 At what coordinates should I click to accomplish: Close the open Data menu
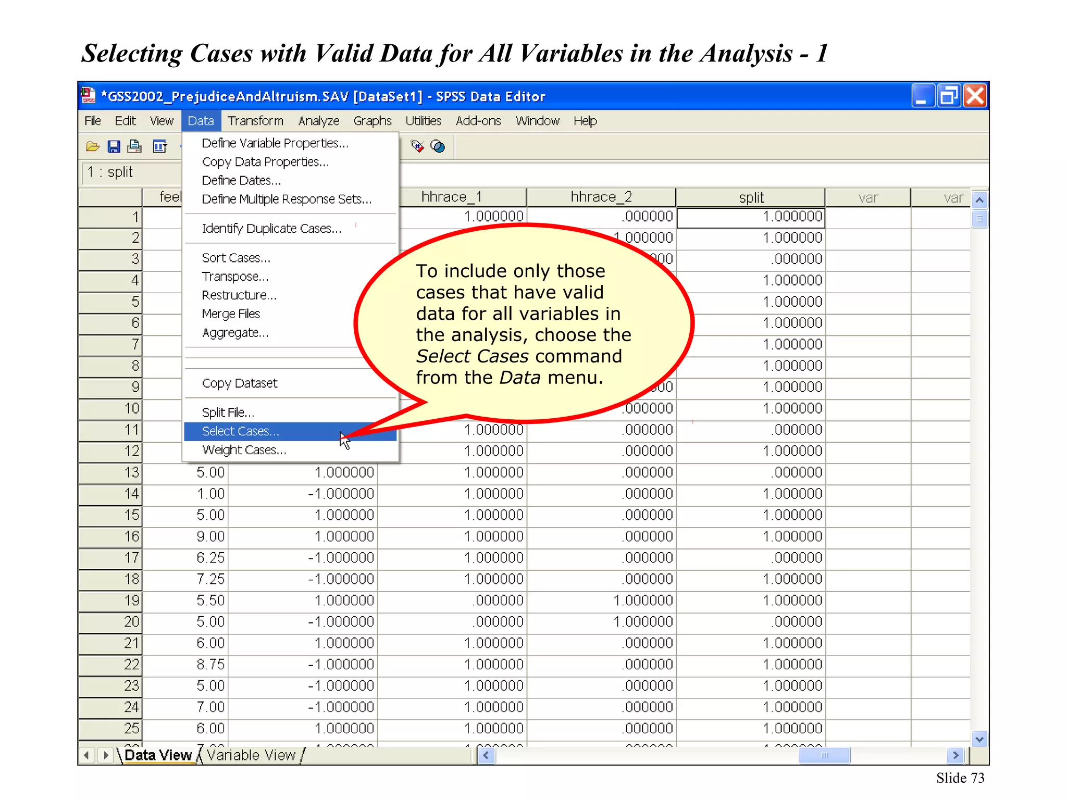point(201,121)
